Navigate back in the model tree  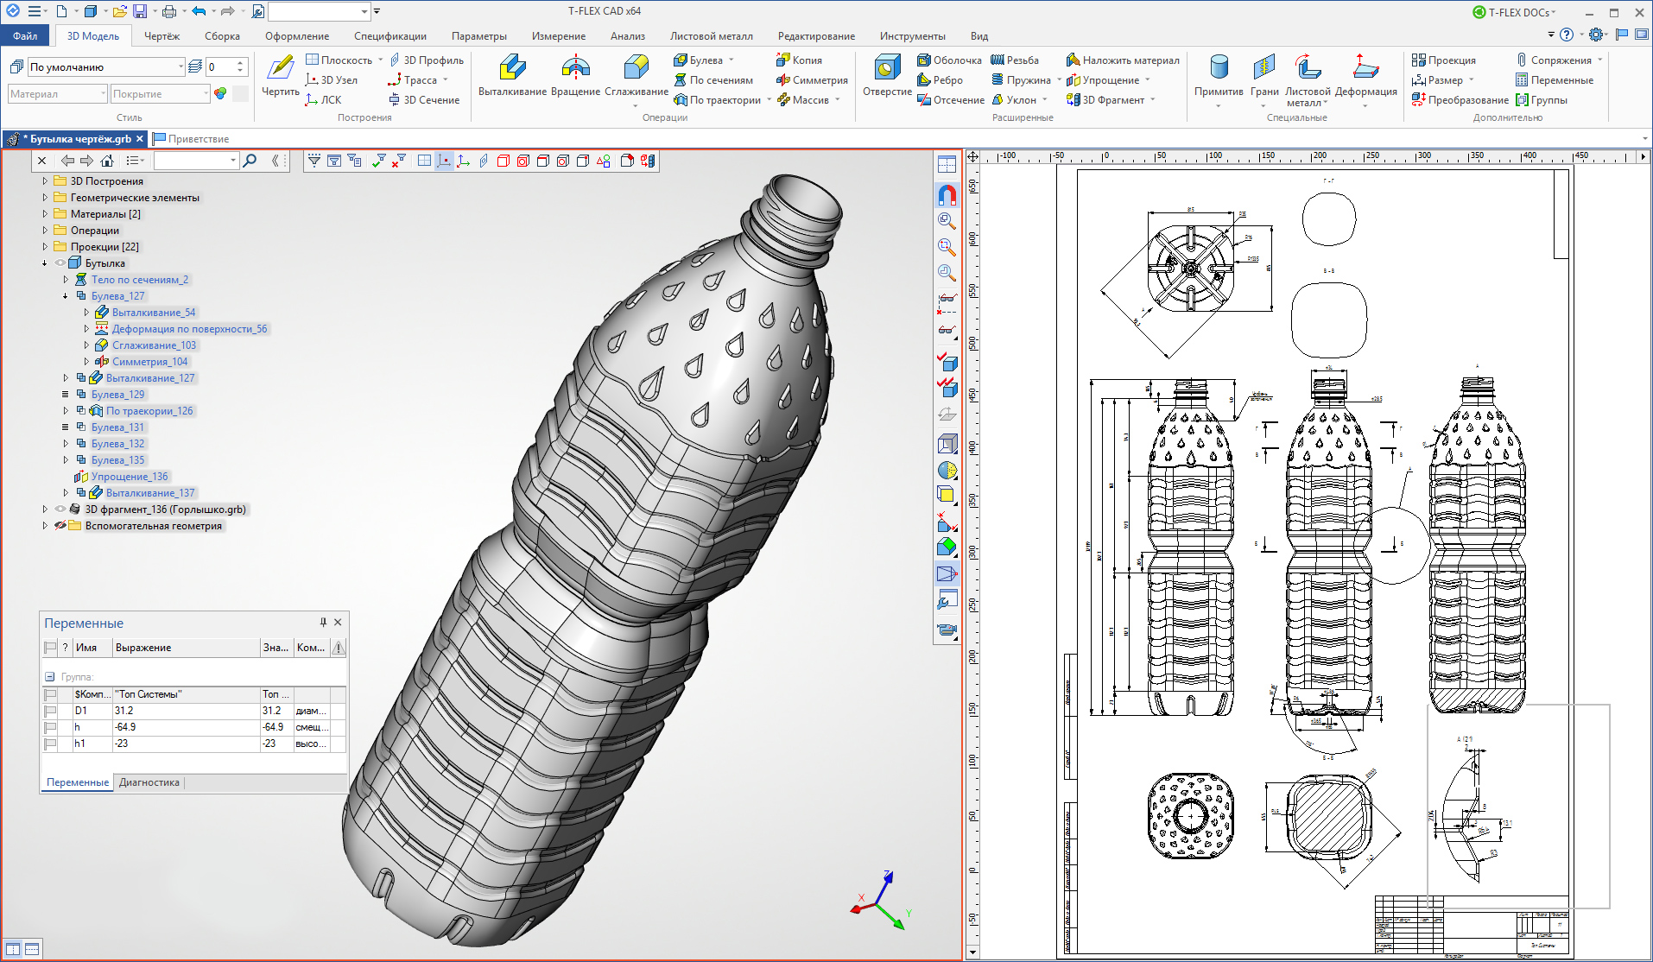67,161
